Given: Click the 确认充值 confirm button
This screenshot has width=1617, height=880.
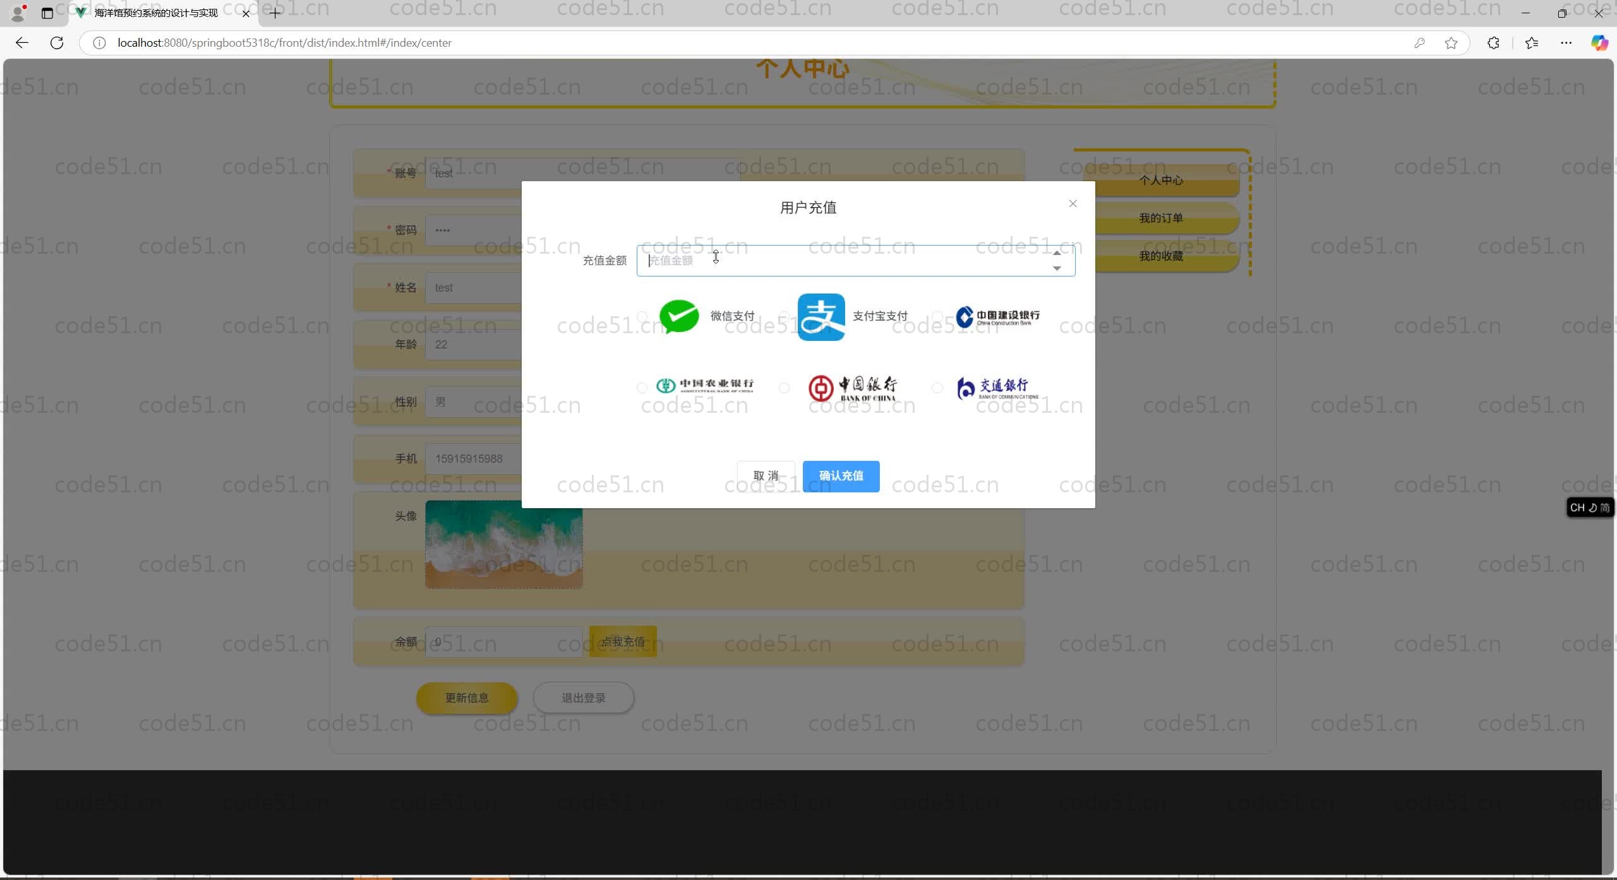Looking at the screenshot, I should point(841,476).
